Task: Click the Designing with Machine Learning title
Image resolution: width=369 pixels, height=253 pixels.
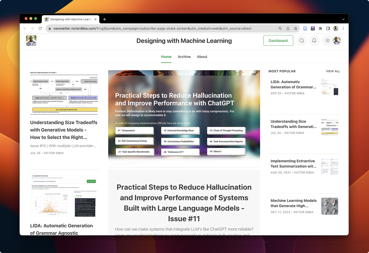Action: coord(184,41)
